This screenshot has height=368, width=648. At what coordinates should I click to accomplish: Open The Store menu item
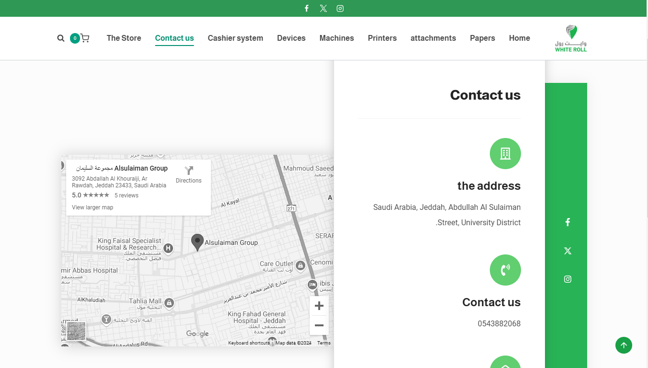click(124, 38)
